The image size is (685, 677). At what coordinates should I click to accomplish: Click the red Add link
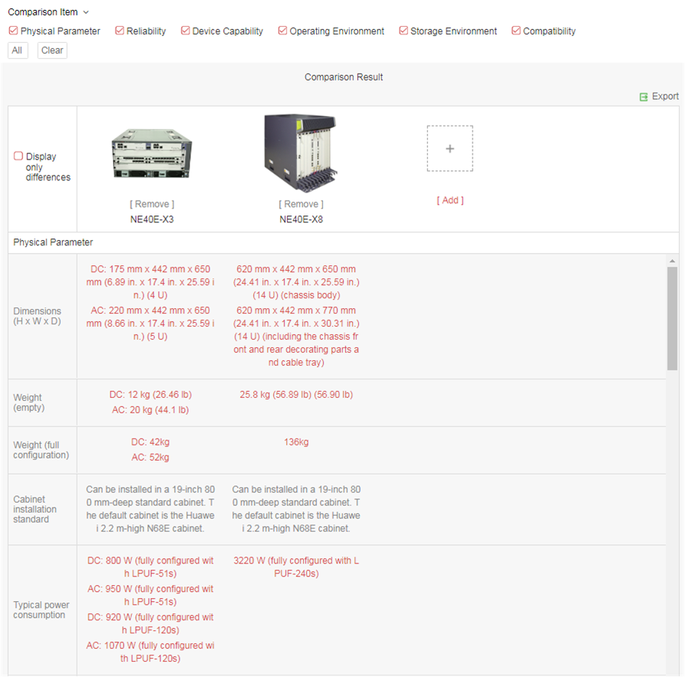point(450,200)
